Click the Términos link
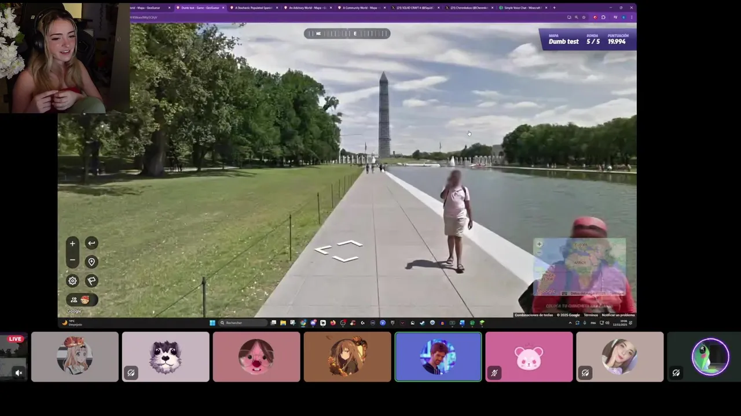This screenshot has width=741, height=416. coord(590,315)
